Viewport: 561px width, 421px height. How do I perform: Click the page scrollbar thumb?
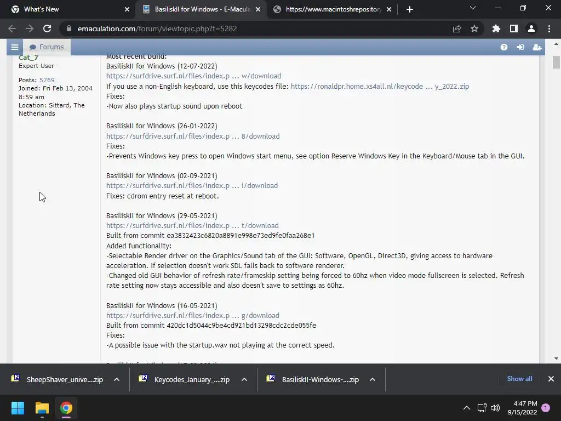tap(556, 62)
